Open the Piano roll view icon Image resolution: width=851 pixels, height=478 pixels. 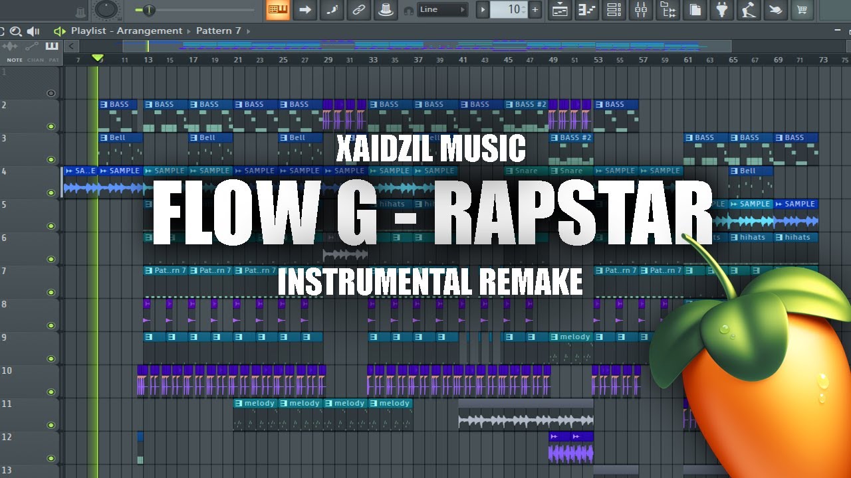click(x=587, y=9)
